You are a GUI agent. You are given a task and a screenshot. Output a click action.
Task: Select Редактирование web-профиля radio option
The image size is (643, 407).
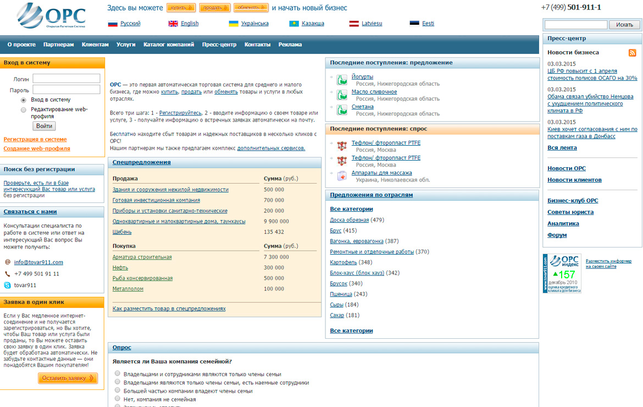click(x=24, y=109)
